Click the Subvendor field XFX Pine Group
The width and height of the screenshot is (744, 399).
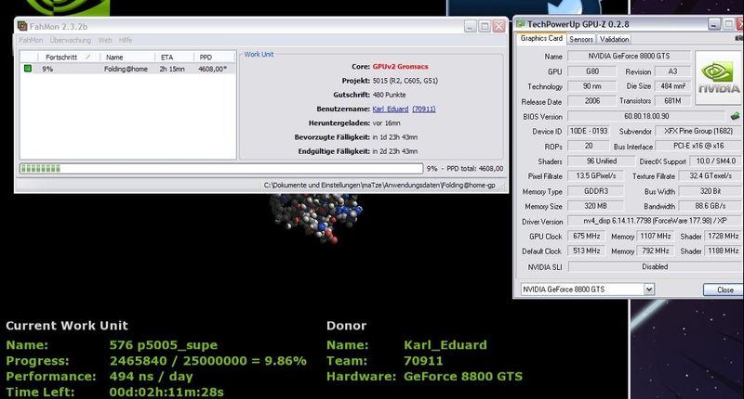pyautogui.click(x=698, y=131)
